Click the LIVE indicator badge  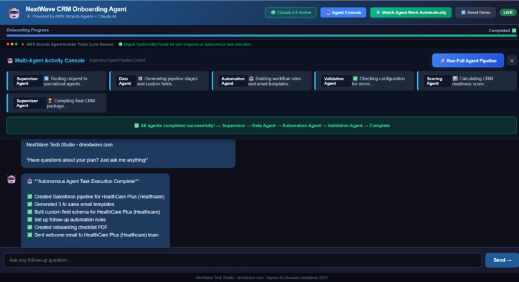pos(508,13)
